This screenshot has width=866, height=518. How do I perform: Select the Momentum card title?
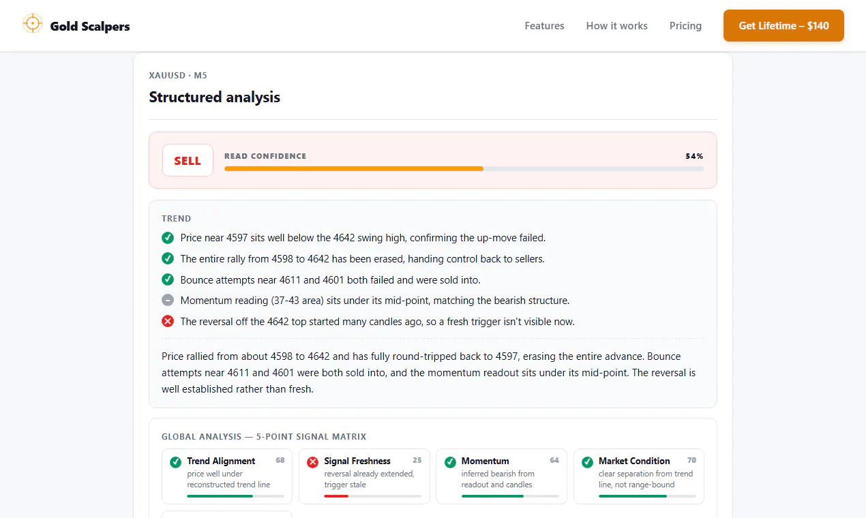486,461
